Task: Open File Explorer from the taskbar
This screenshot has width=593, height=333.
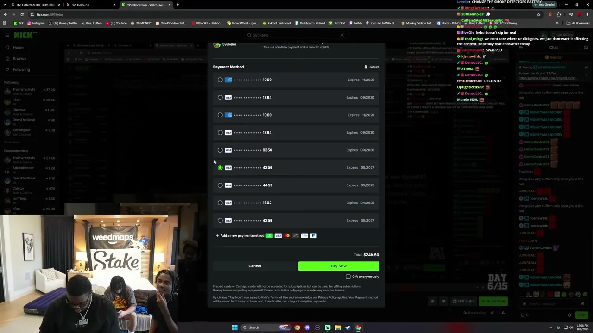Action: pos(338,327)
